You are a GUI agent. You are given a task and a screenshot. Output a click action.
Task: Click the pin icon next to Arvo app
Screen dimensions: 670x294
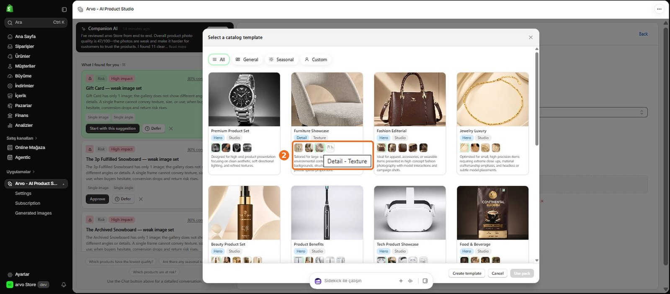coord(63,184)
